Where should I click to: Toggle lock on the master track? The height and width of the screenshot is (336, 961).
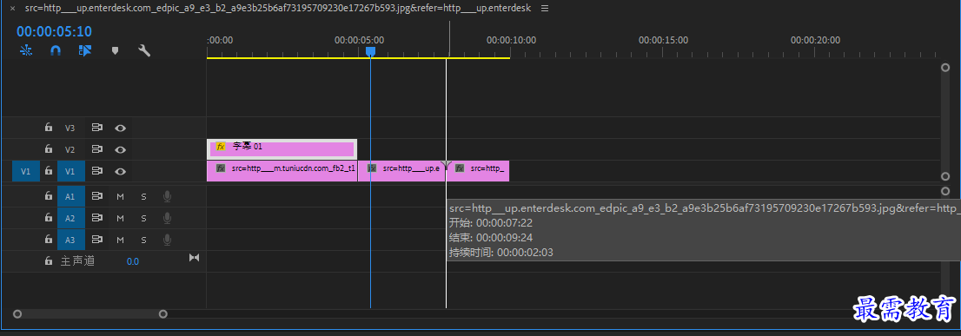48,260
